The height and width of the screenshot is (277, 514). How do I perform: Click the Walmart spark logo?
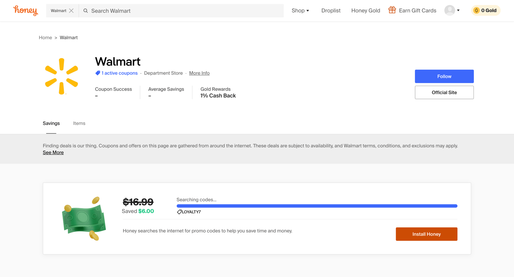(x=62, y=76)
